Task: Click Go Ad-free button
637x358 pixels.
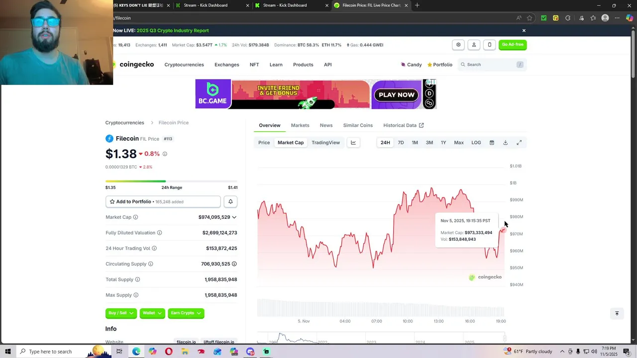Action: coord(513,45)
